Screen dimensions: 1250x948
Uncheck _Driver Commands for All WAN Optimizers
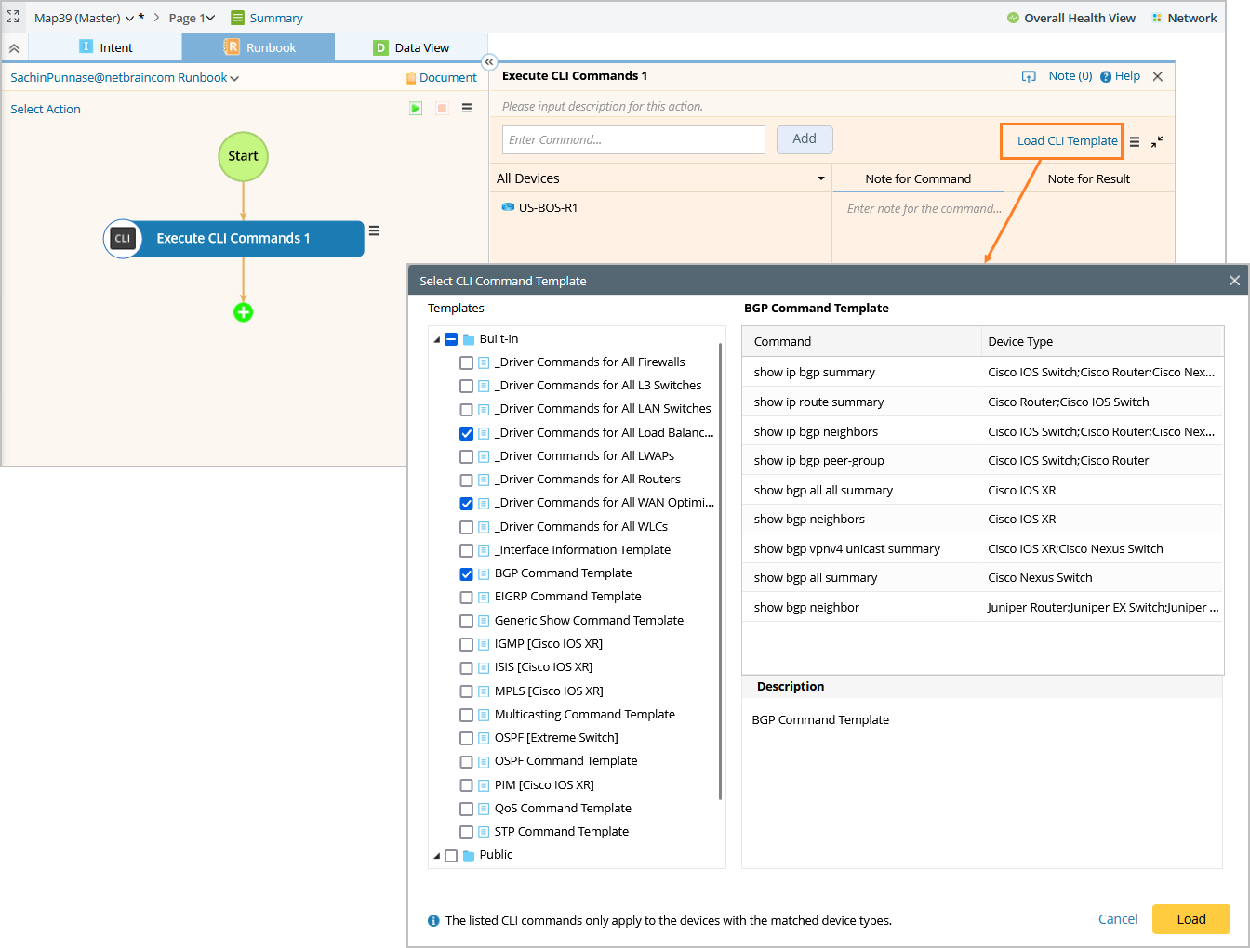tap(467, 504)
